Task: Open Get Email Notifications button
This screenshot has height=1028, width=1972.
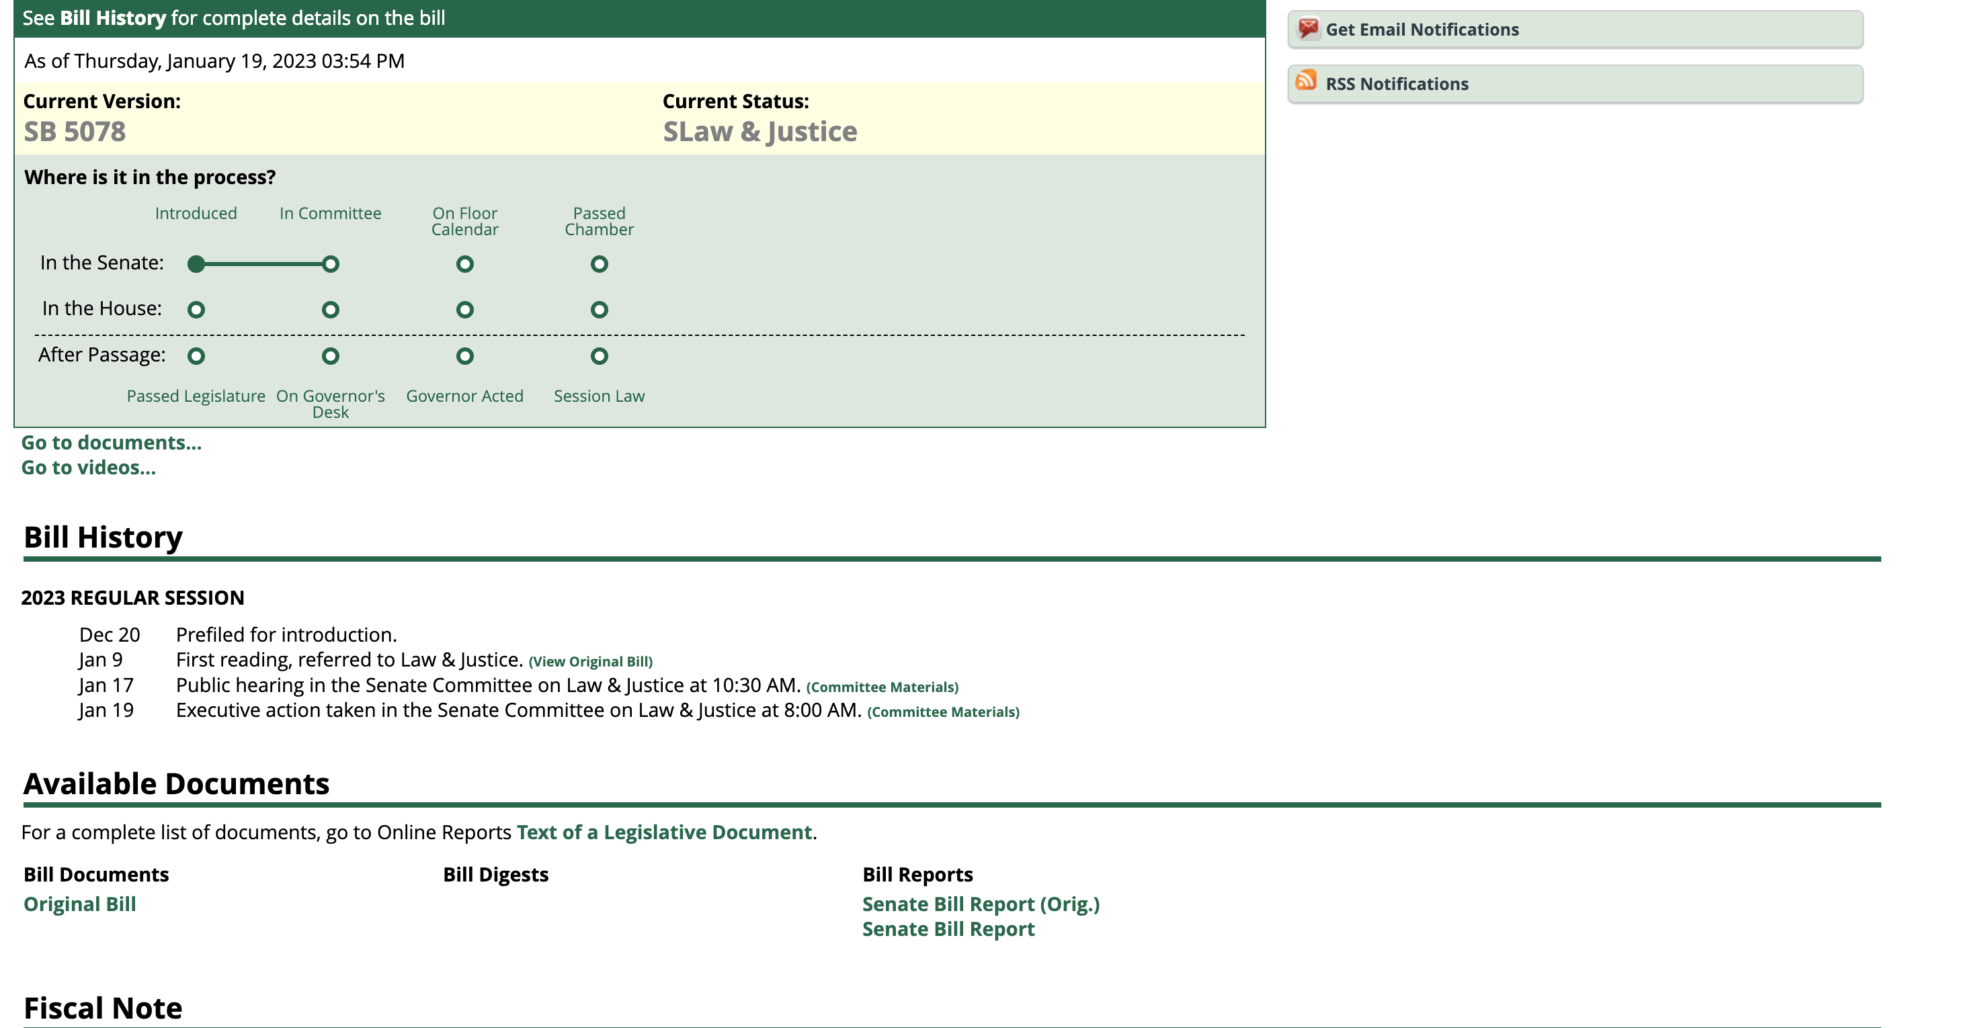Action: pos(1575,30)
